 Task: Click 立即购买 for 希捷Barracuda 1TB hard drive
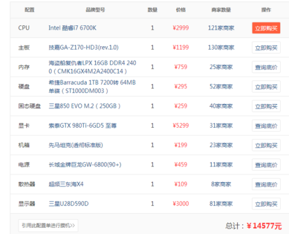[x=266, y=87]
